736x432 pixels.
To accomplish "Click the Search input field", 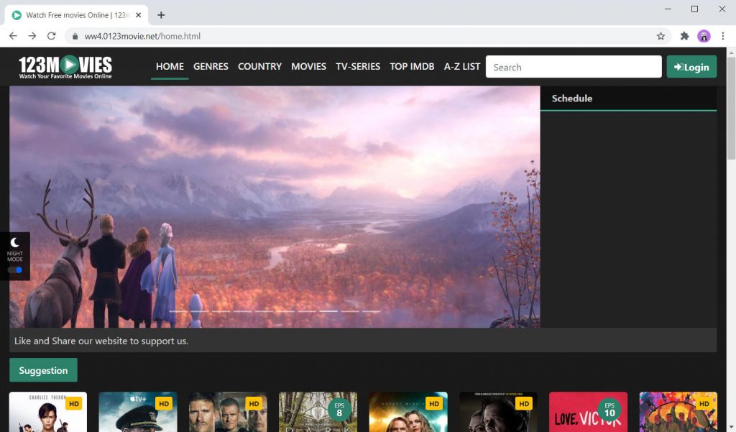I will point(574,67).
